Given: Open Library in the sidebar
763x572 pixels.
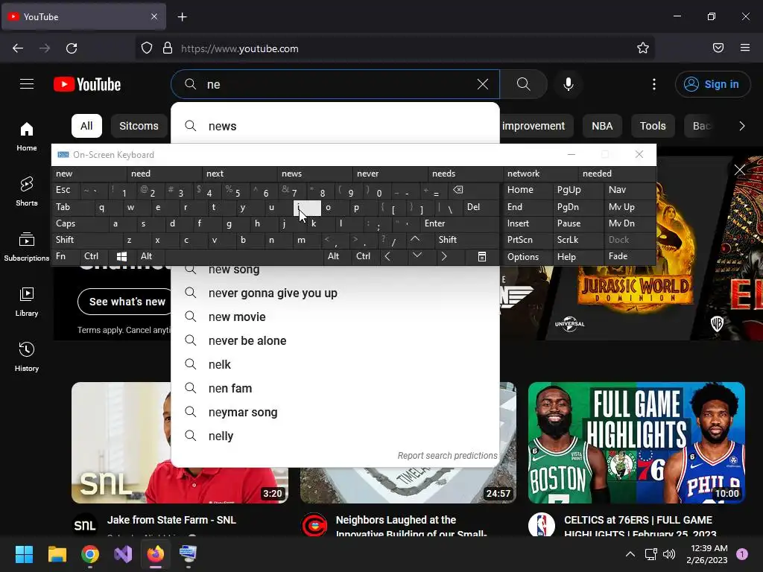Looking at the screenshot, I should point(27,302).
